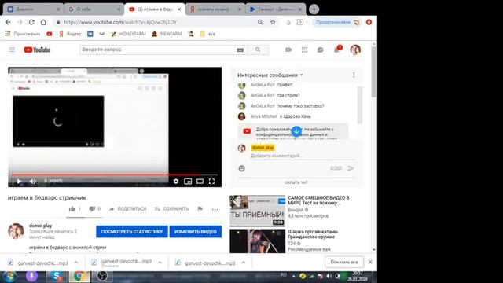This screenshot has height=283, width=503.
Task: Like the video with the thumbs up
Action: pos(72,209)
